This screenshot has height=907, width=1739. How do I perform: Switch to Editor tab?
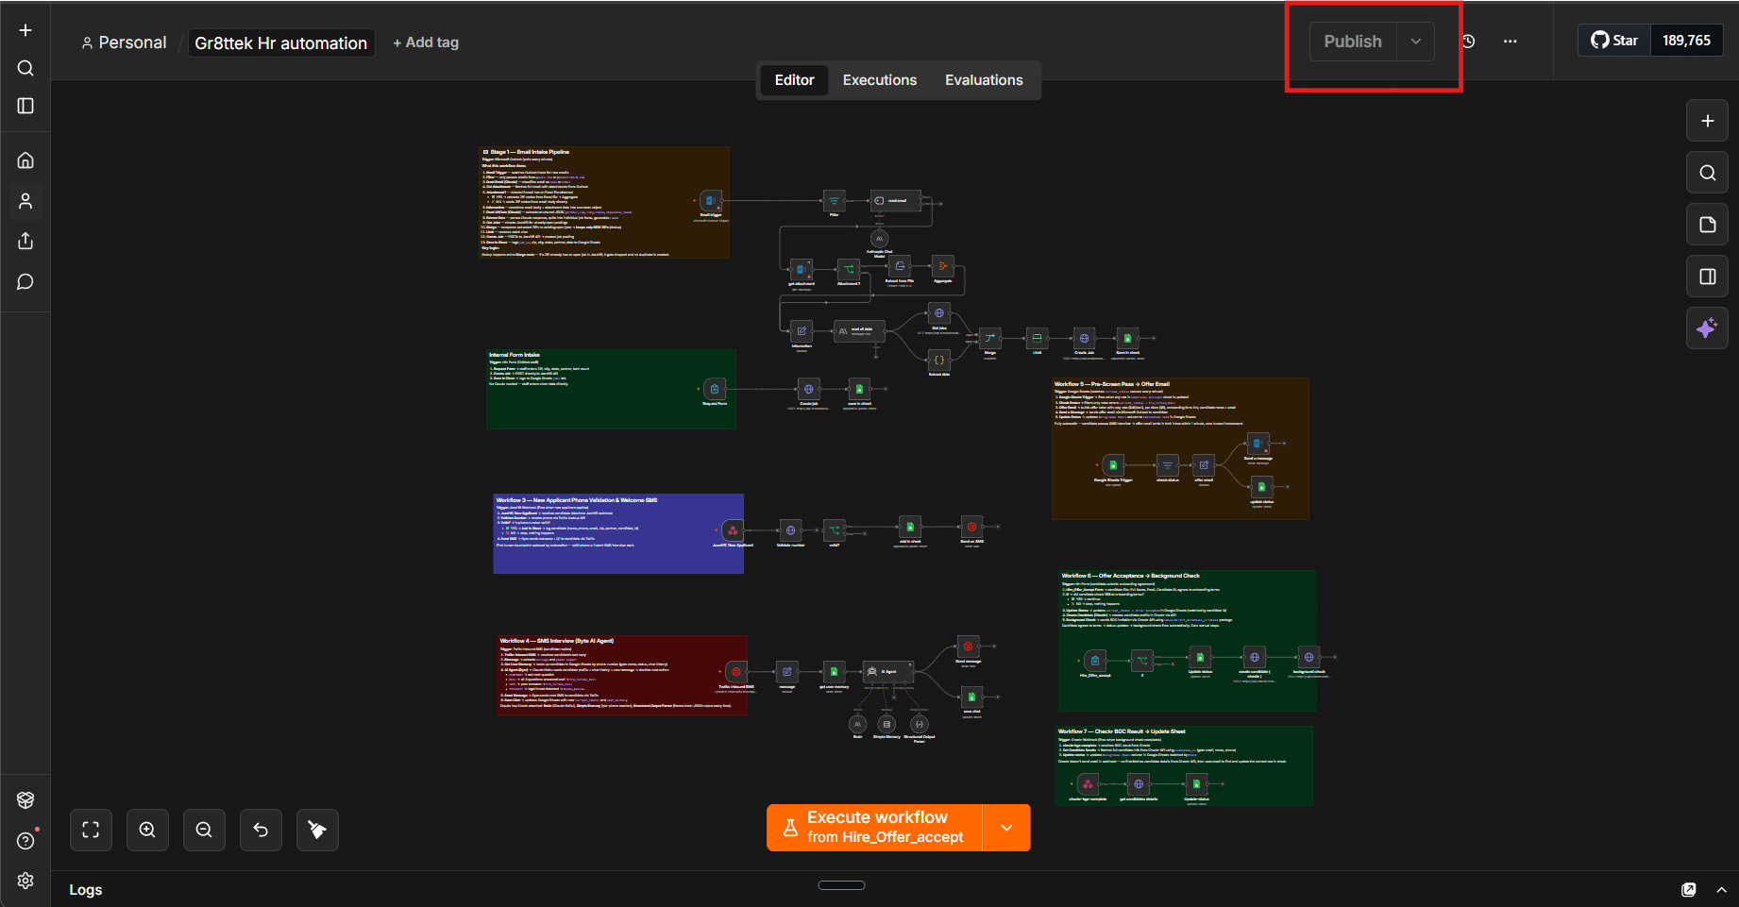(794, 80)
